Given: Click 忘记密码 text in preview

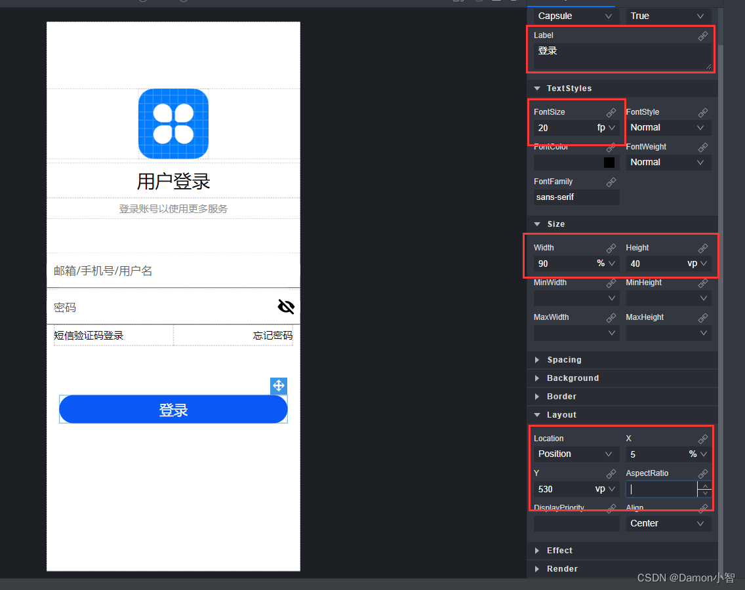Looking at the screenshot, I should pyautogui.click(x=273, y=336).
